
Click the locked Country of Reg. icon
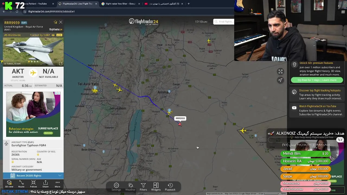click(x=38, y=155)
